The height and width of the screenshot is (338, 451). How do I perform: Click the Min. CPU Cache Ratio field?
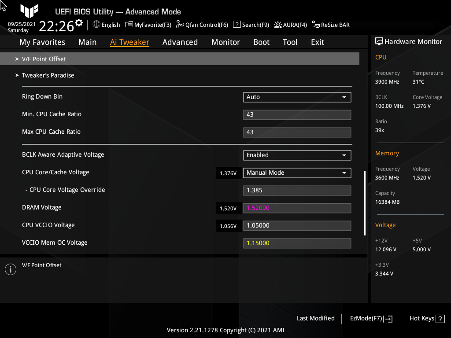click(297, 115)
